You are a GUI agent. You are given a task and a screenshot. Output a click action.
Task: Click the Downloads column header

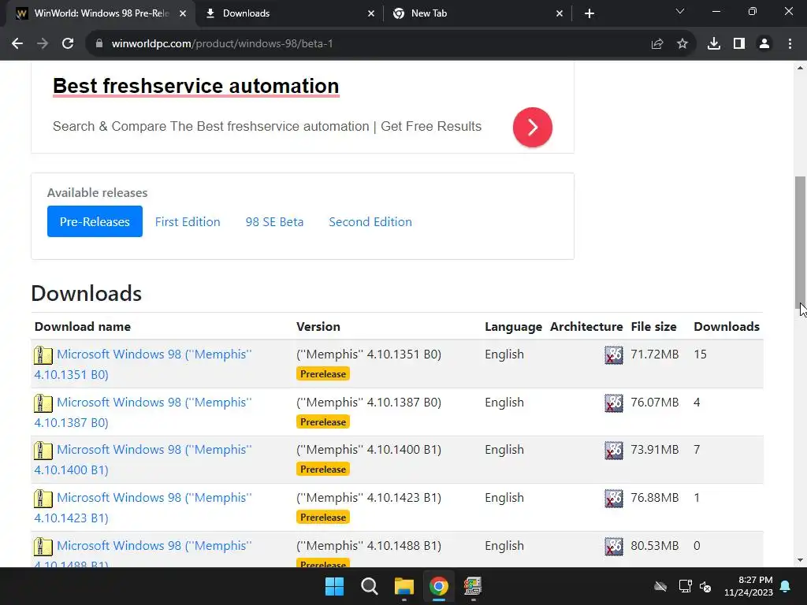coord(727,327)
